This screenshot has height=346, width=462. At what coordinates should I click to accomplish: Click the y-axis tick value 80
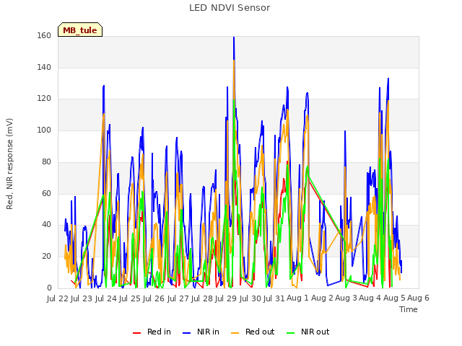coord(46,161)
